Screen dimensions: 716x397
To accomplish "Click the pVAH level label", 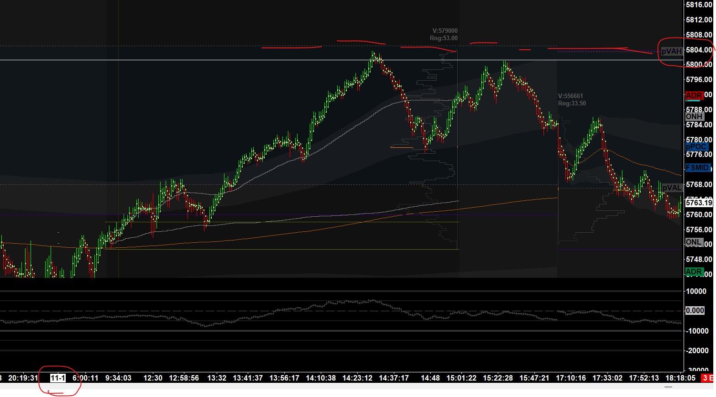I will pos(672,51).
